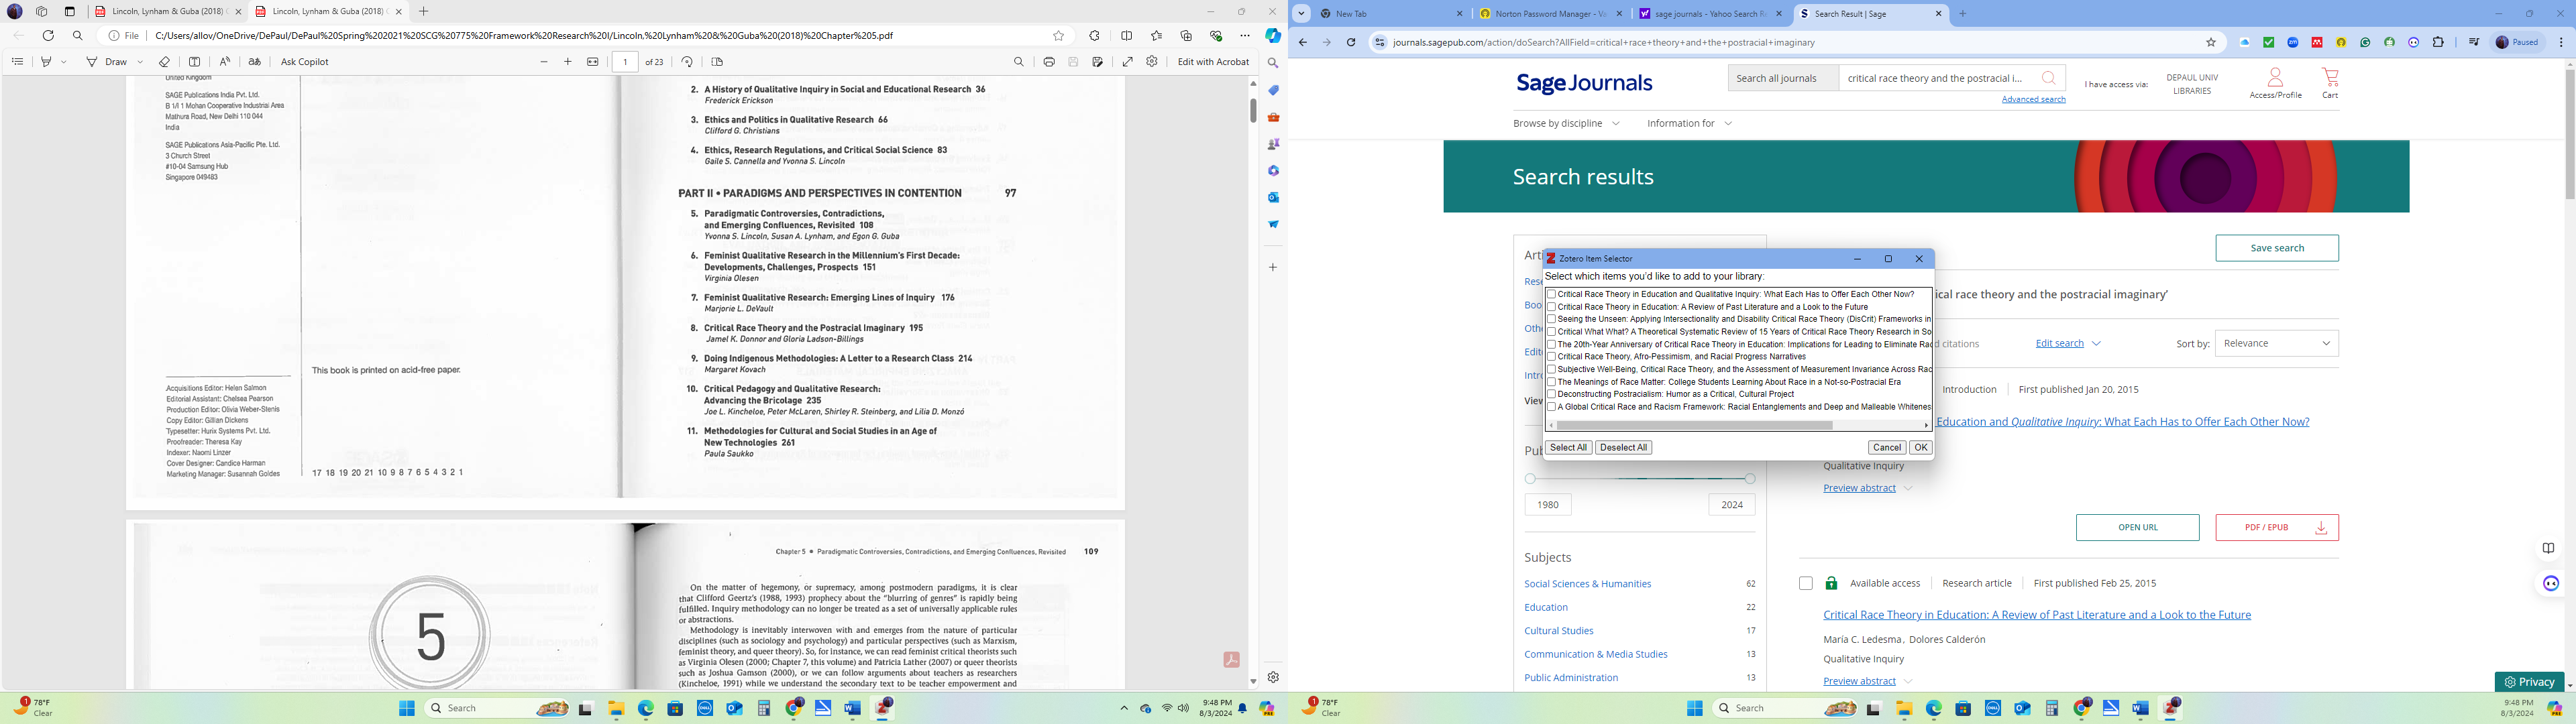2576x724 pixels.
Task: Open the PDF table of contents icon
Action: coord(17,62)
